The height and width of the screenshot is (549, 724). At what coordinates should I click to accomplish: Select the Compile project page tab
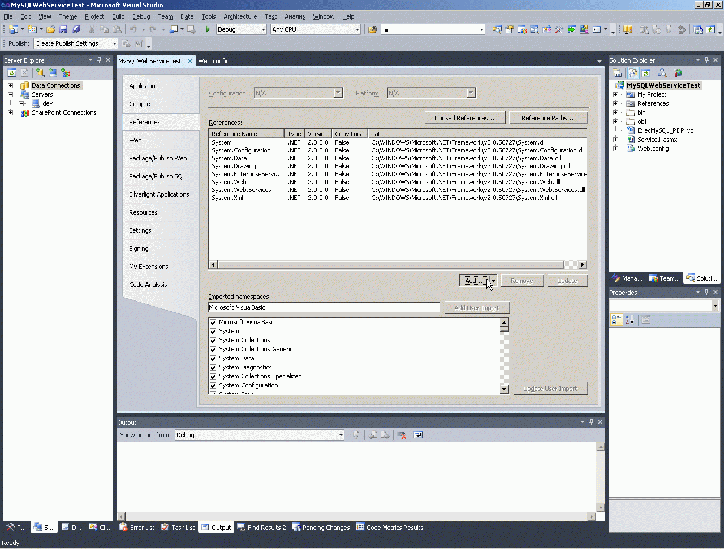click(161, 104)
